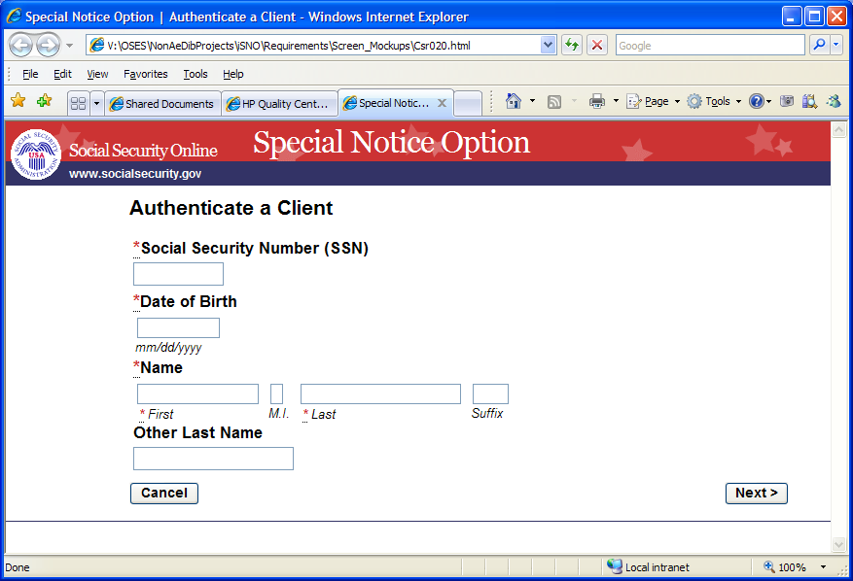Click the Quick Tabs grid icon
The height and width of the screenshot is (581, 853).
79,103
